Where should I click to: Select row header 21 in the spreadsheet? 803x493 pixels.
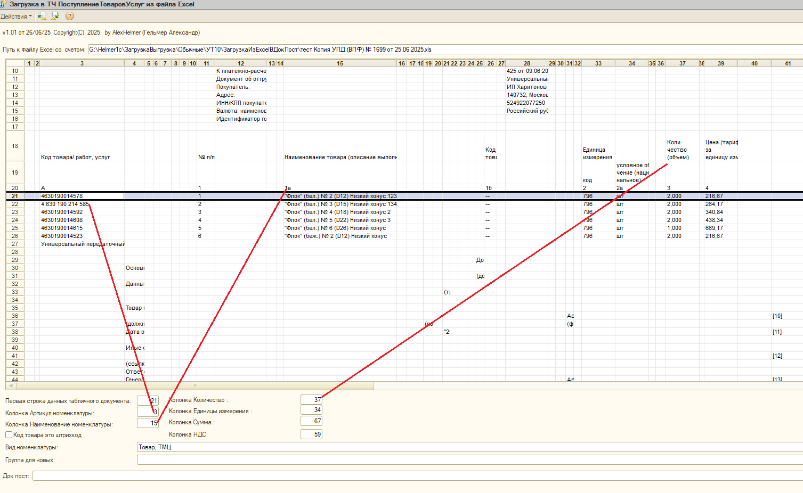click(x=15, y=196)
